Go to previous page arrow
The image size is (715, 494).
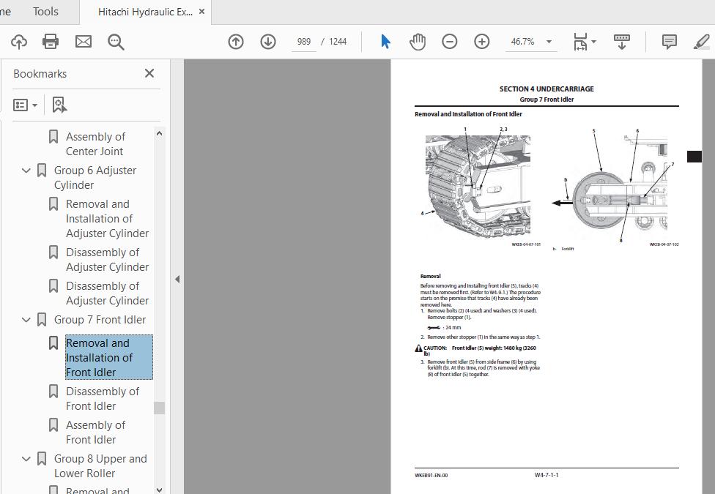pyautogui.click(x=236, y=42)
